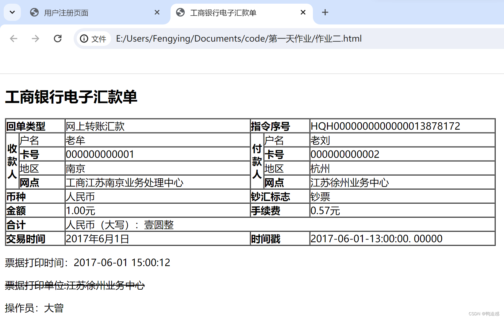Open the tab search dropdown arrow
504x319 pixels.
point(12,12)
